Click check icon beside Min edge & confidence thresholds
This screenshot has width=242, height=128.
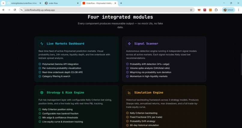point(40,118)
